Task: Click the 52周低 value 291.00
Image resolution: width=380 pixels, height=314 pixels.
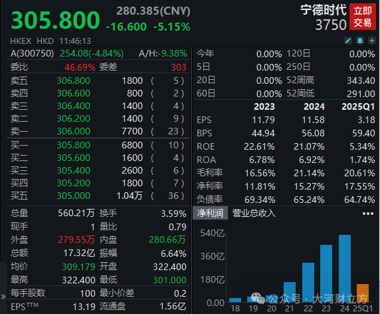Action: tap(361, 94)
